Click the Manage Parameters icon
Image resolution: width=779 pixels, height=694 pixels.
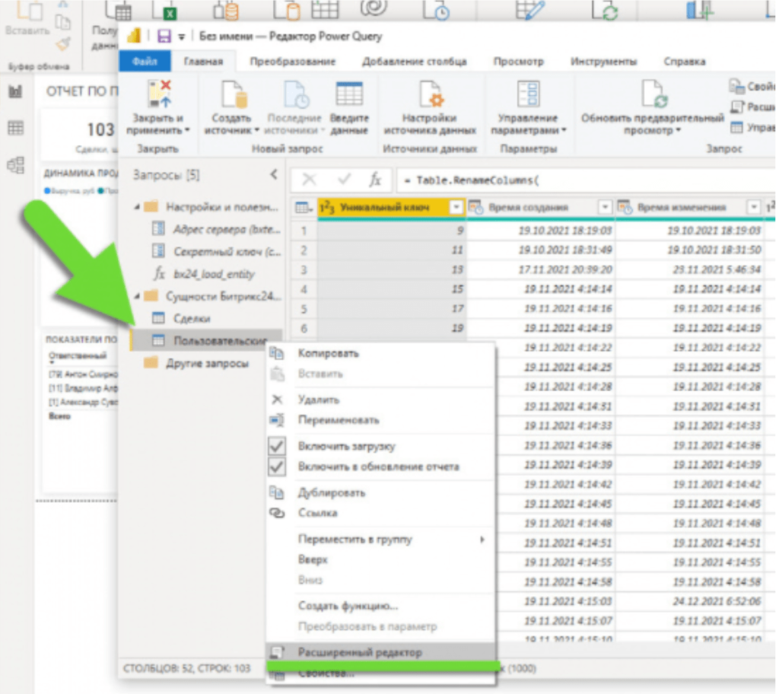pyautogui.click(x=528, y=95)
